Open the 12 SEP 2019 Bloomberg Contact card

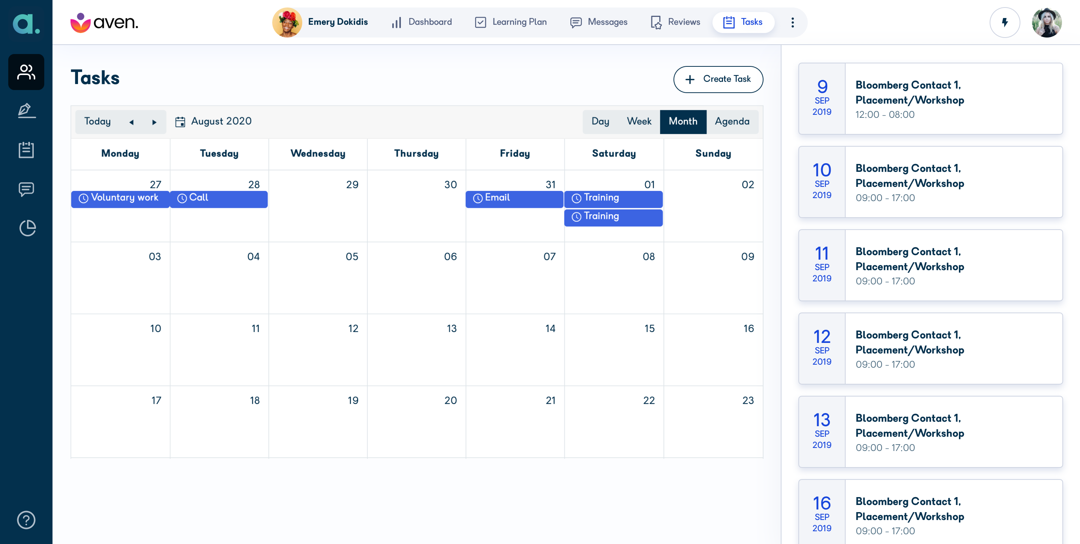click(930, 349)
